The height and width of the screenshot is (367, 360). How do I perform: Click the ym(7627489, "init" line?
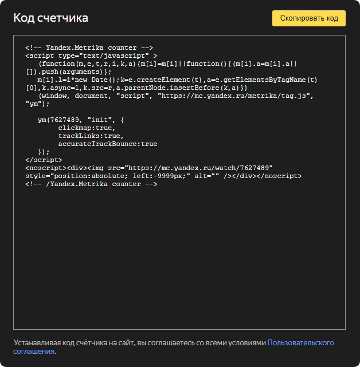click(80, 120)
